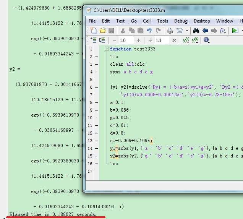Viewport: 243px width, 219px height.
Task: Click Evaluate Cell icon in cell toolbar
Action: 94,40
